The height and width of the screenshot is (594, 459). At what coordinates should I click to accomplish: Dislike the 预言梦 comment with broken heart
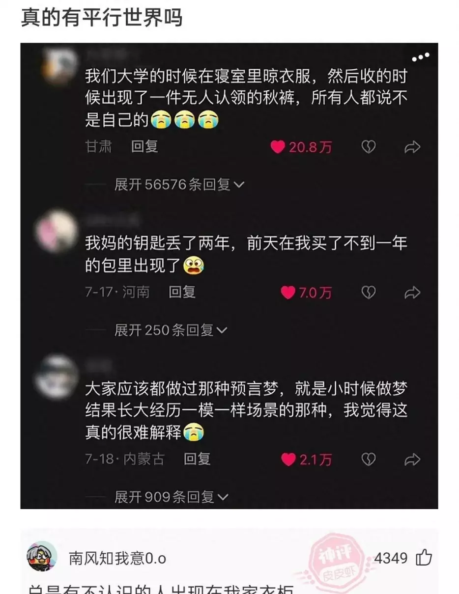click(369, 459)
